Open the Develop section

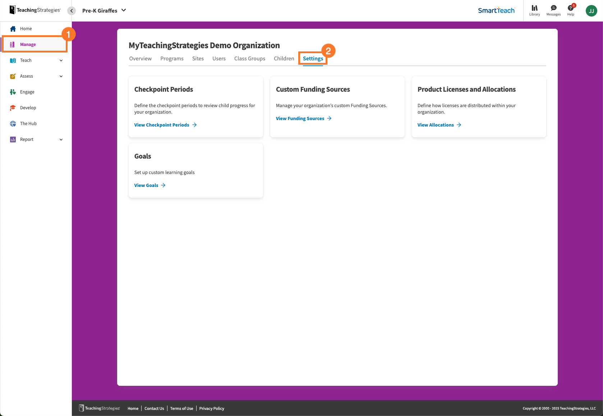click(x=28, y=108)
